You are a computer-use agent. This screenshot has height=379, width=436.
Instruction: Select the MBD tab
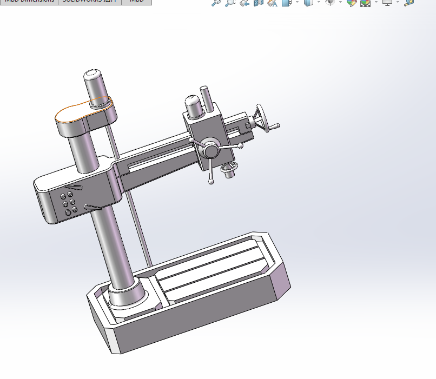click(136, 2)
